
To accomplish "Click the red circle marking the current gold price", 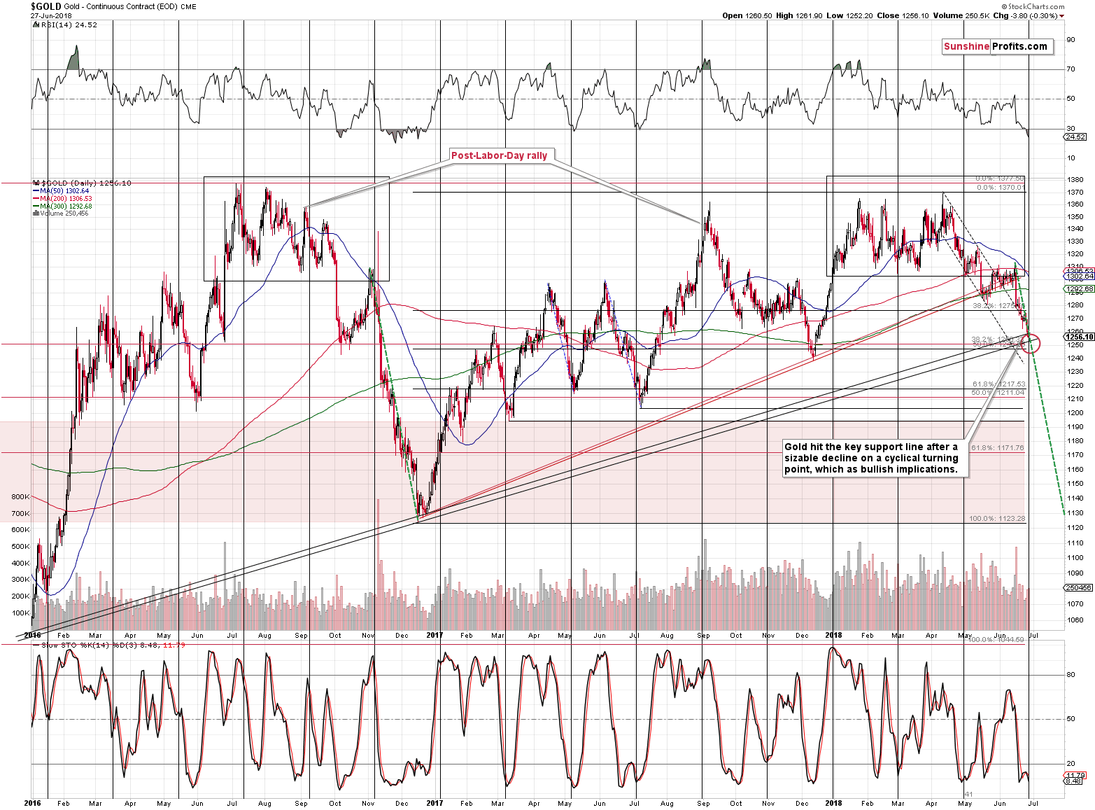I will (x=1031, y=344).
